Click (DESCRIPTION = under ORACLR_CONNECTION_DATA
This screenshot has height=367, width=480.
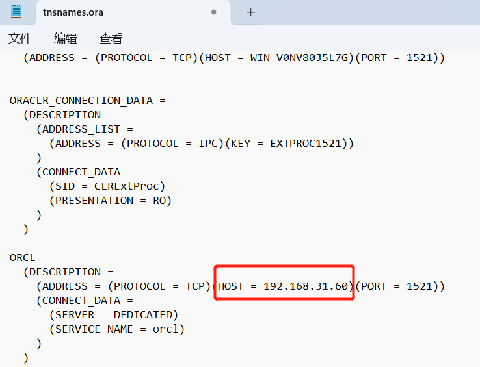[68, 115]
